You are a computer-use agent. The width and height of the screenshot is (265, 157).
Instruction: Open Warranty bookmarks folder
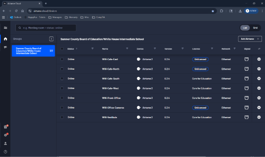(x=71, y=17)
